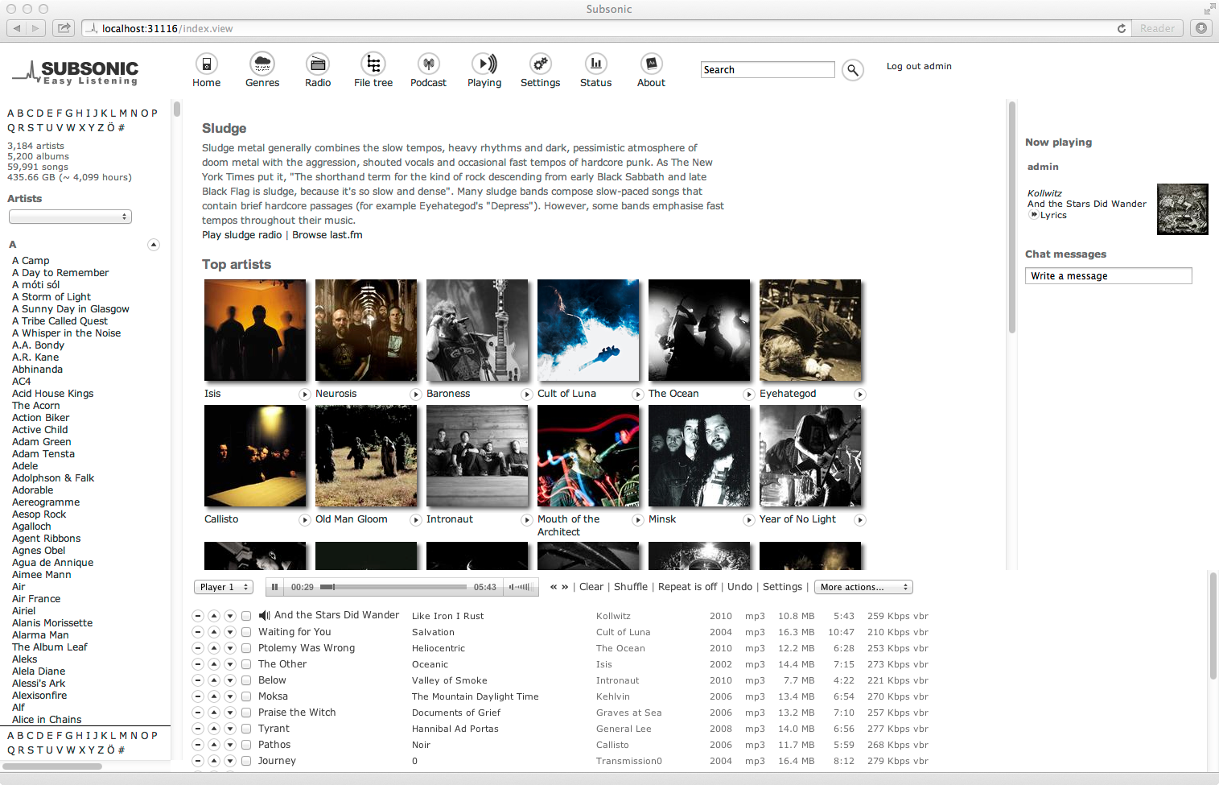This screenshot has height=785, width=1219.
Task: Open the Playing speaker icon
Action: click(484, 64)
